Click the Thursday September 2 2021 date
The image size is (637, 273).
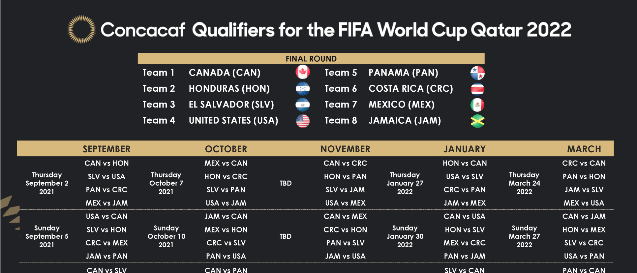47,183
